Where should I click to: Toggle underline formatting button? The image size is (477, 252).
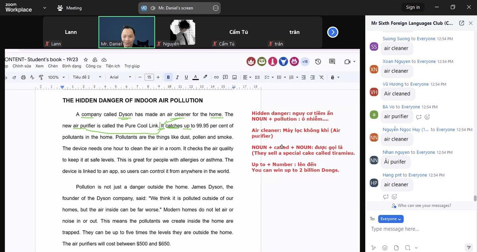186,77
